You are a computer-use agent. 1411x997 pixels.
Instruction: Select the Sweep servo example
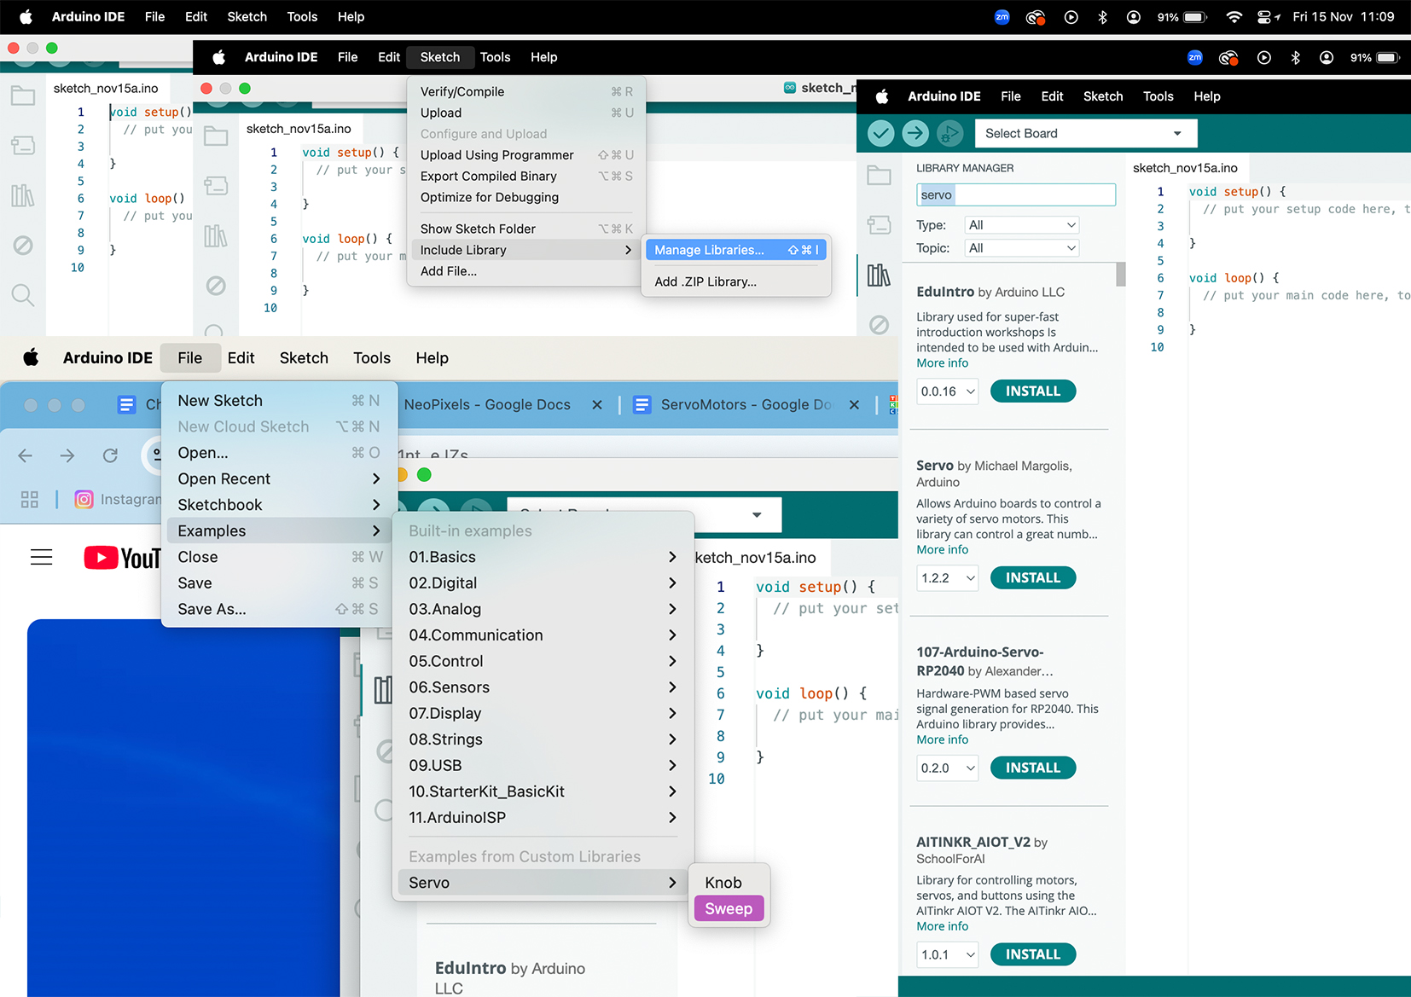point(729,909)
